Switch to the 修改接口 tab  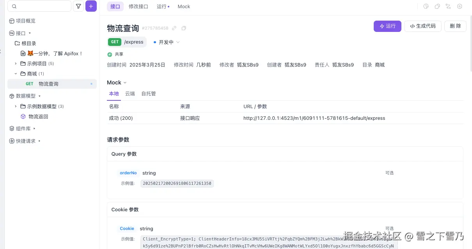138,6
